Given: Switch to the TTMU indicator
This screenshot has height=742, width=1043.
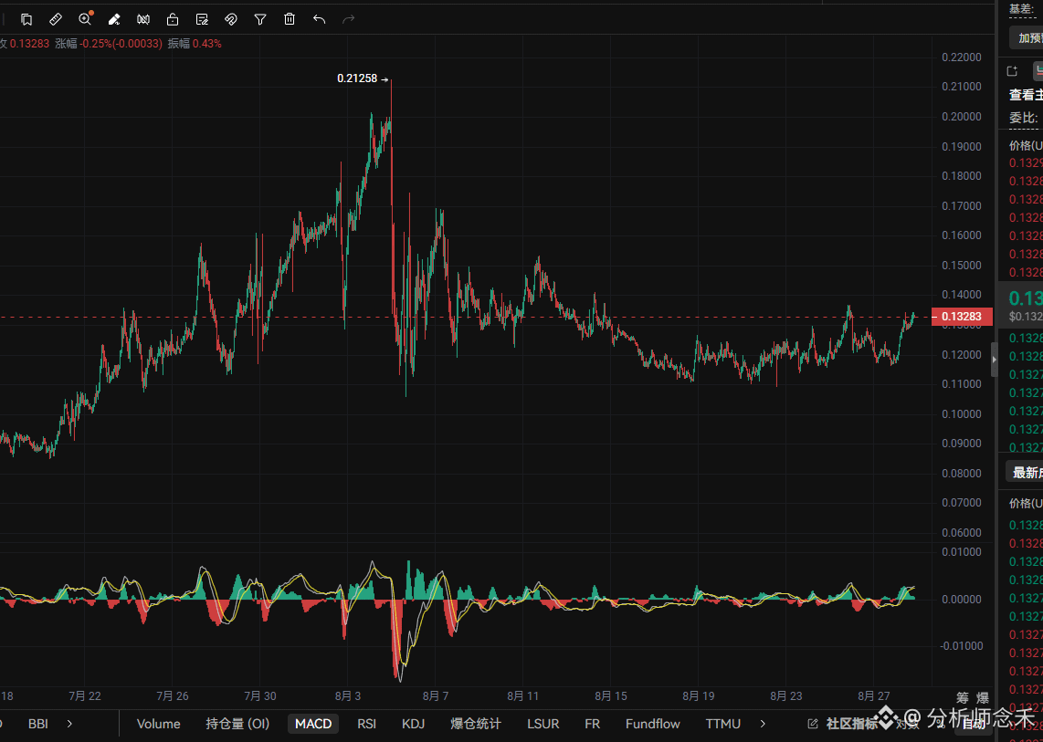Looking at the screenshot, I should pyautogui.click(x=723, y=724).
